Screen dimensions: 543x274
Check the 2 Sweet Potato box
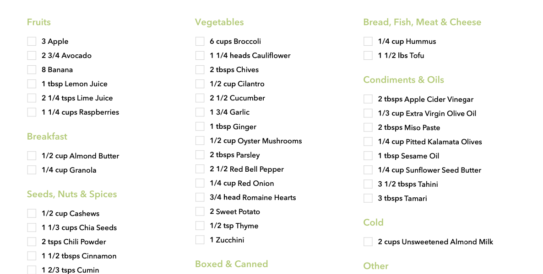point(200,211)
